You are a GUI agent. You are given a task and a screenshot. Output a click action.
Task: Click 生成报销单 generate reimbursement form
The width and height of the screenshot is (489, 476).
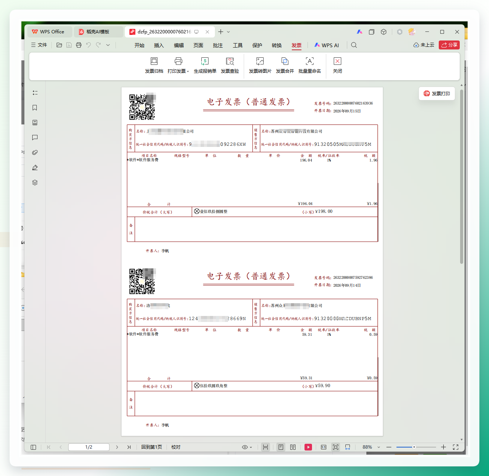point(205,66)
